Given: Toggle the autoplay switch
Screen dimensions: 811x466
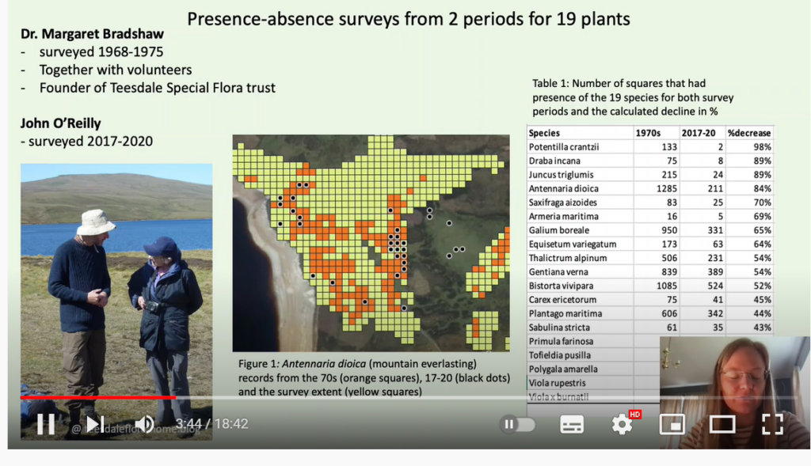Looking at the screenshot, I should tap(518, 424).
